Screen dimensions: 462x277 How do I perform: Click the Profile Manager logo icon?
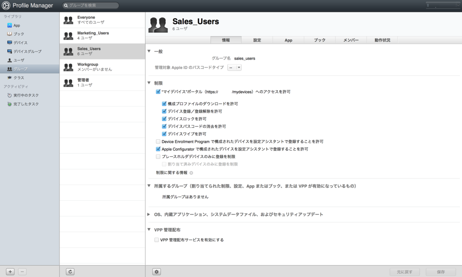click(6, 5)
